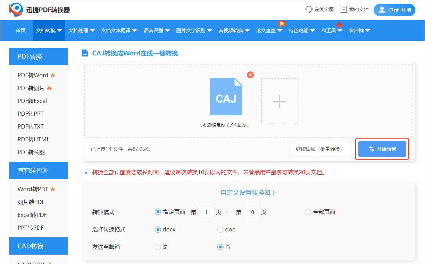Click 继续添加（批量转换）to add more files
Screen dimensions: 425x264
[320, 149]
